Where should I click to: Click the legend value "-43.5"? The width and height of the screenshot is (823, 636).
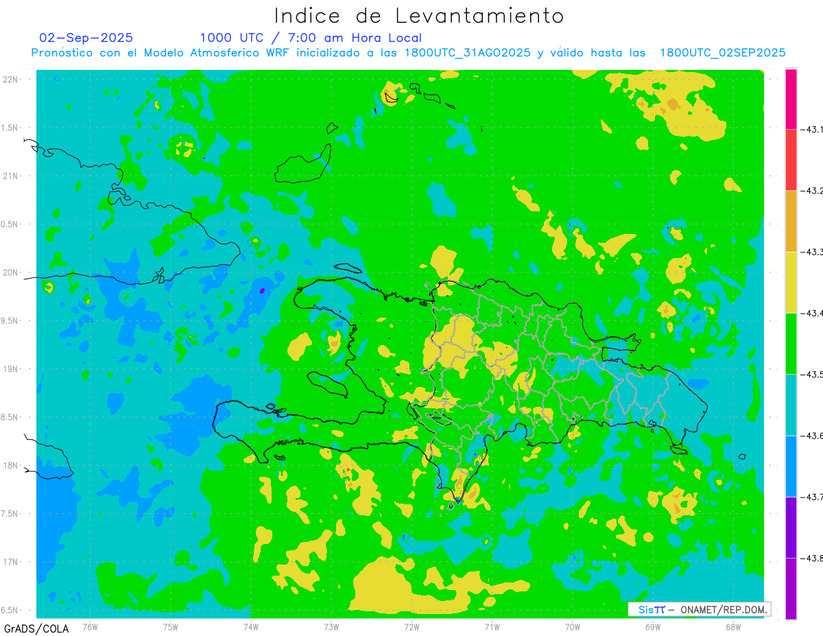click(812, 375)
